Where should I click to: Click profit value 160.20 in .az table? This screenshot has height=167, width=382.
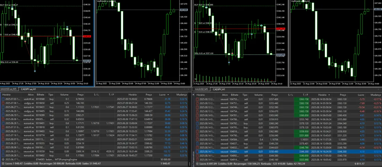(167, 155)
